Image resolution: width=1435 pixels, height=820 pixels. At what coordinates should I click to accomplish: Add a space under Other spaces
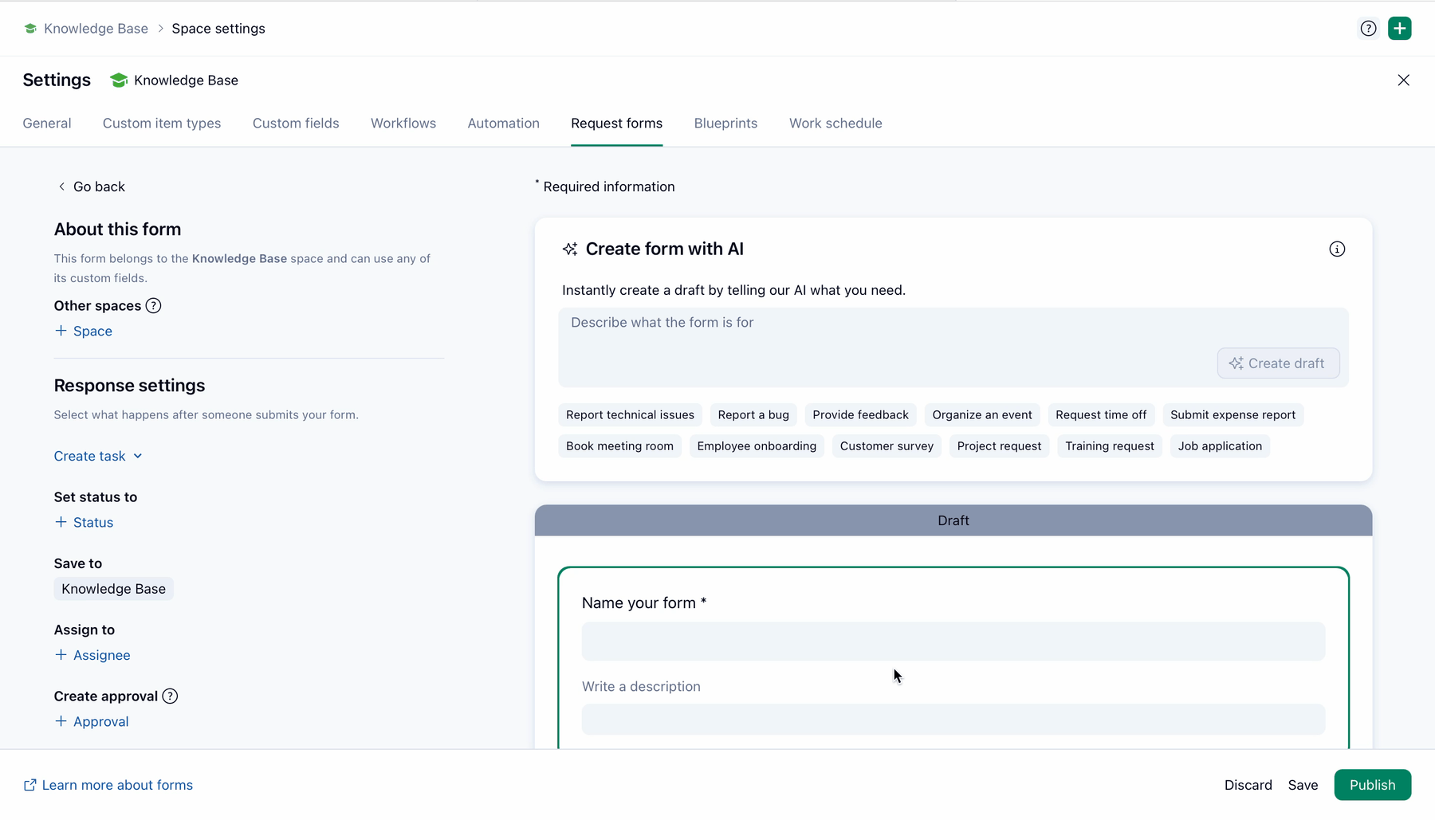(84, 331)
